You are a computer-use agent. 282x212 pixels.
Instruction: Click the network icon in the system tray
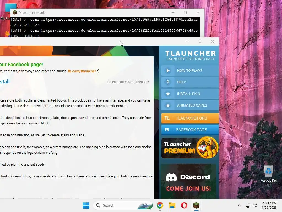(248, 205)
